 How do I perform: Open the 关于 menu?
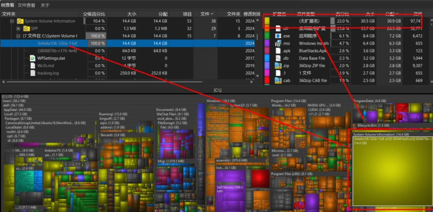tap(45, 5)
